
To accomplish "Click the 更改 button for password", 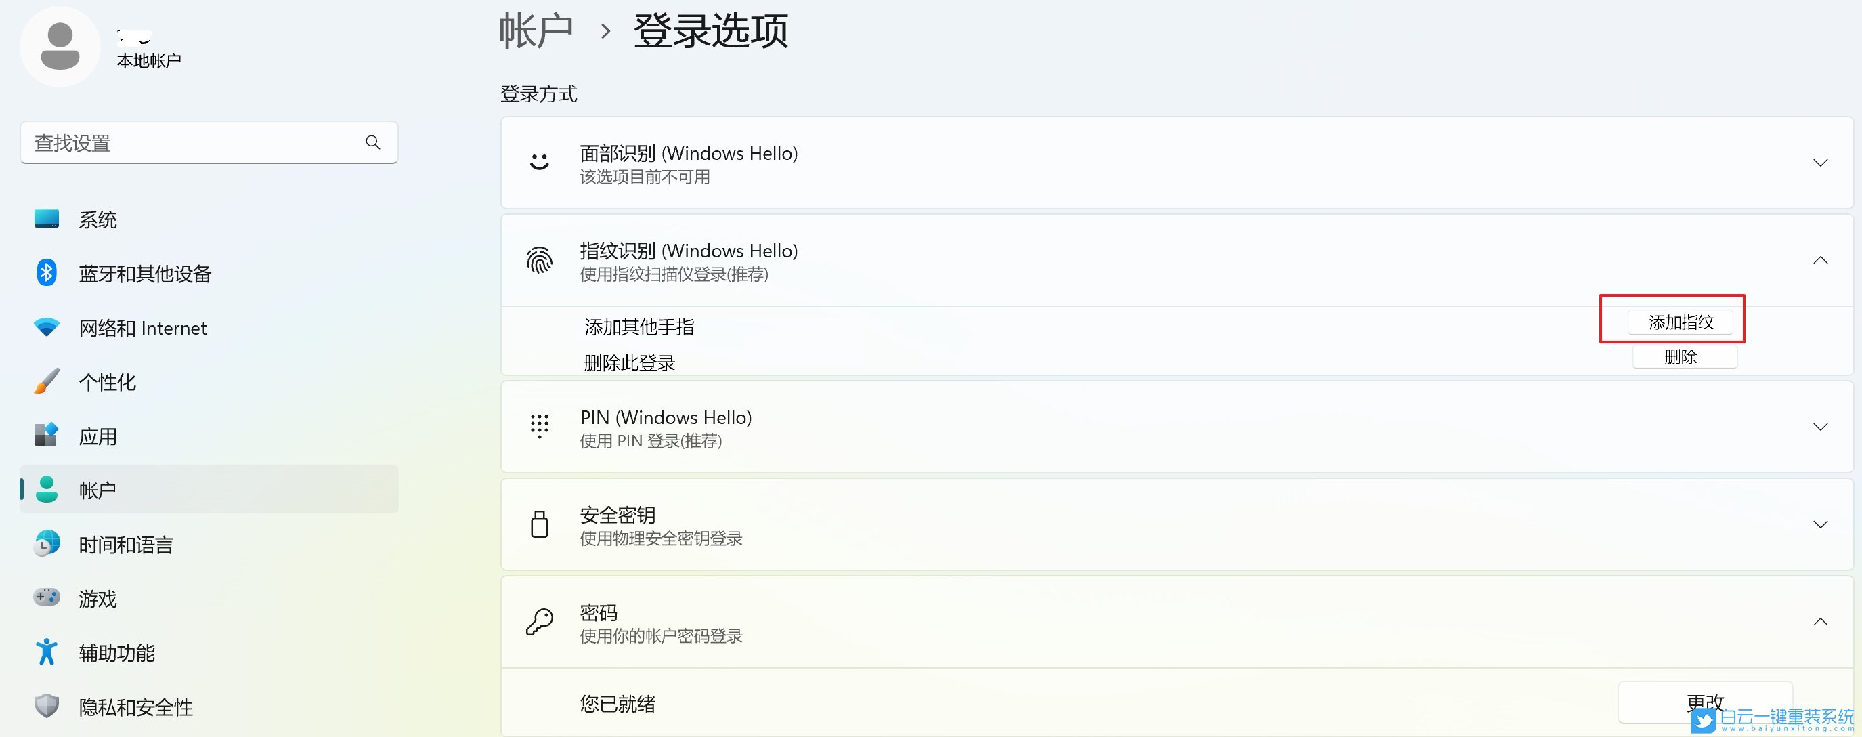I will tap(1704, 701).
